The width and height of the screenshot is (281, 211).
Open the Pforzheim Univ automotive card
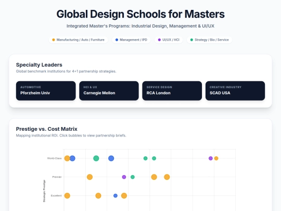(46, 91)
